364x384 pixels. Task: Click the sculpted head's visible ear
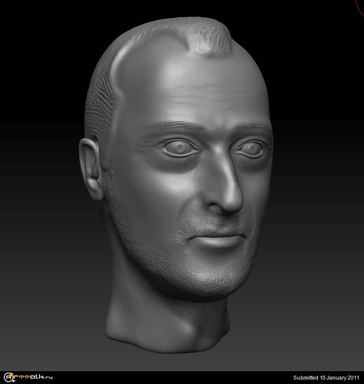tap(91, 169)
